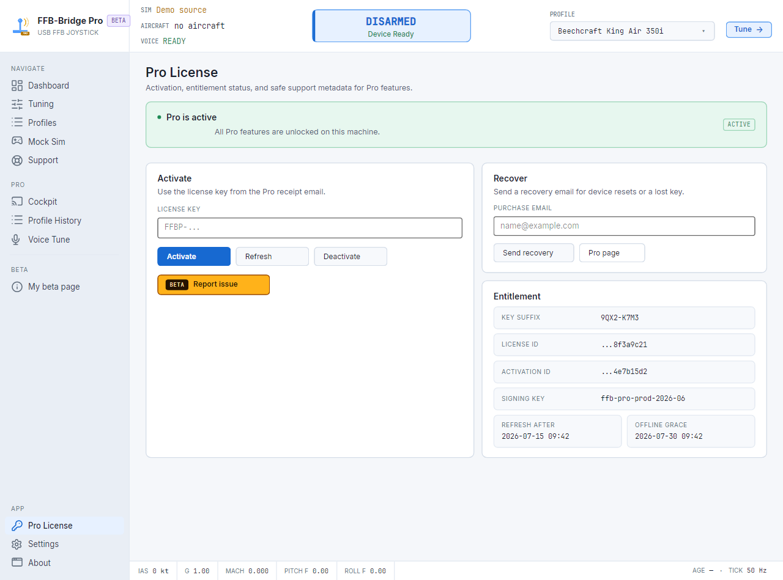Click the G 1.00 status bar entry

[x=197, y=571]
